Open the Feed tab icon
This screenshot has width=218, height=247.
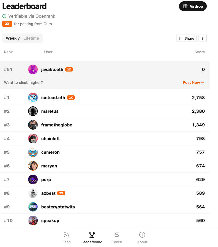click(x=66, y=235)
